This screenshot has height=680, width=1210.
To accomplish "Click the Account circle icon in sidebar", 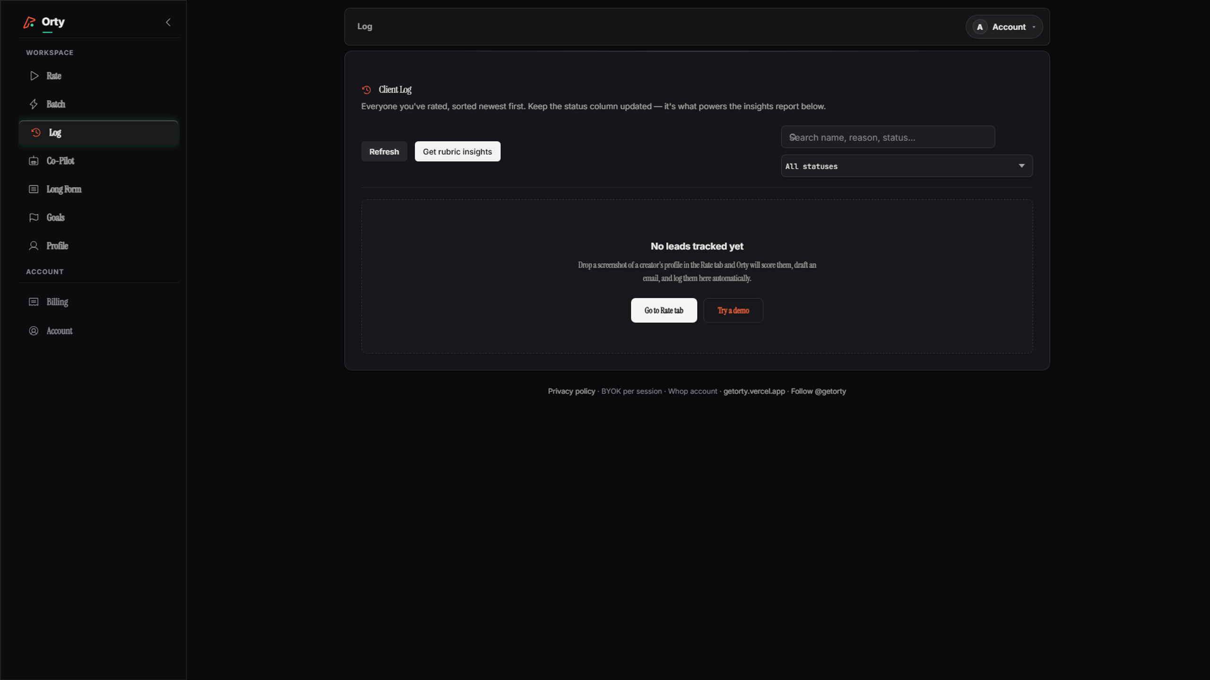I will point(34,331).
